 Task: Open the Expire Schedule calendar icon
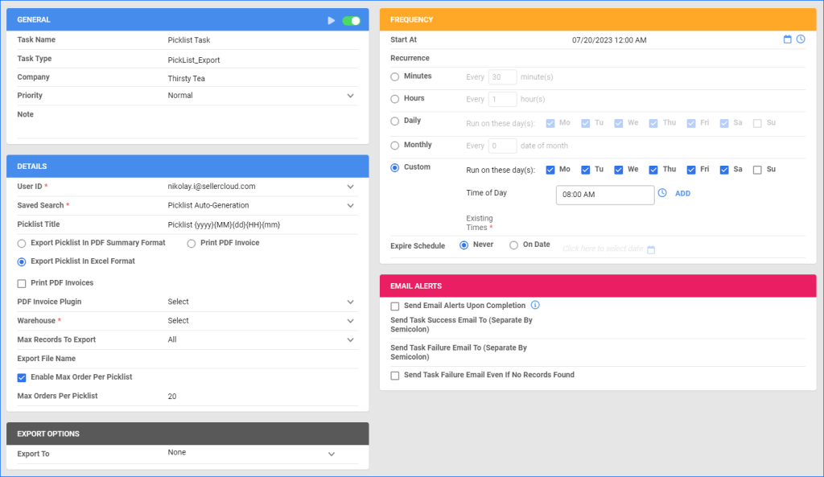[x=651, y=249]
